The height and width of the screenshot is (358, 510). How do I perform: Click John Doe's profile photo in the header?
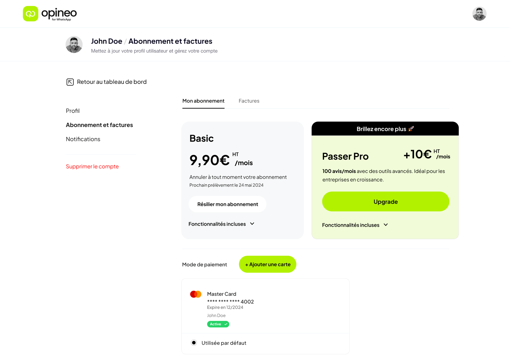coord(74,44)
